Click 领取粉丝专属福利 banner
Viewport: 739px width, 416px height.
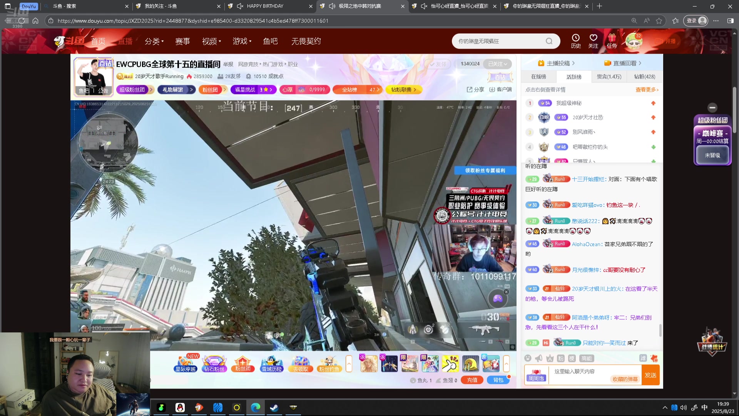(485, 170)
